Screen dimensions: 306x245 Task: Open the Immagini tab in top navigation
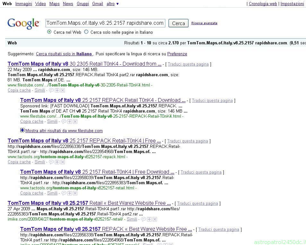[x=24, y=4]
